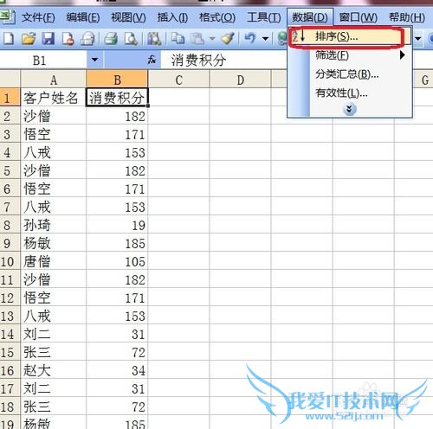Viewport: 433px width, 429px height.
Task: Open the 编辑(E) menu
Action: 83,18
